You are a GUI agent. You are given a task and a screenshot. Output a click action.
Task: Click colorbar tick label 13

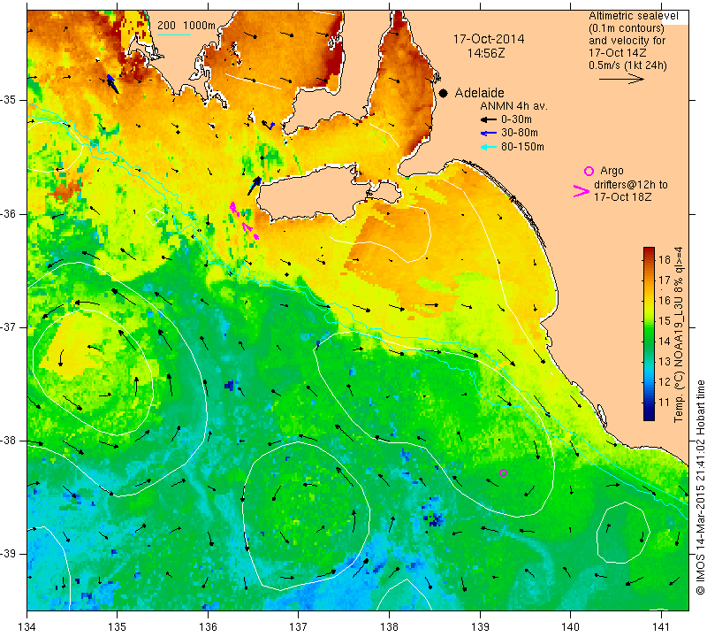665,361
